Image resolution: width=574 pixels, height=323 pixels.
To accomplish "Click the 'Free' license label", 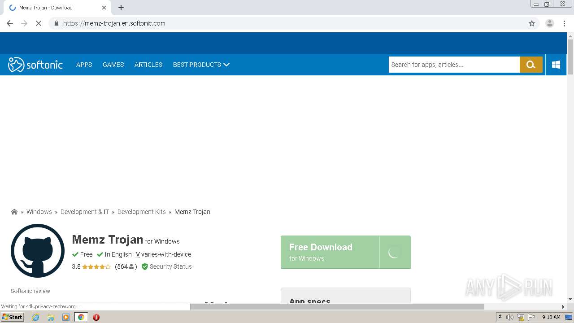I will pos(86,254).
